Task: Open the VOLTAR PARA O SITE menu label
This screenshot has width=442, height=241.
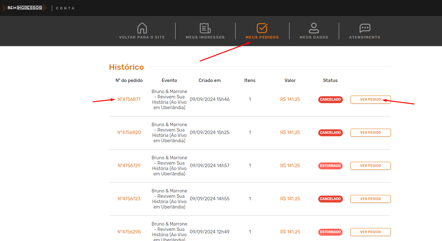Action: [142, 37]
